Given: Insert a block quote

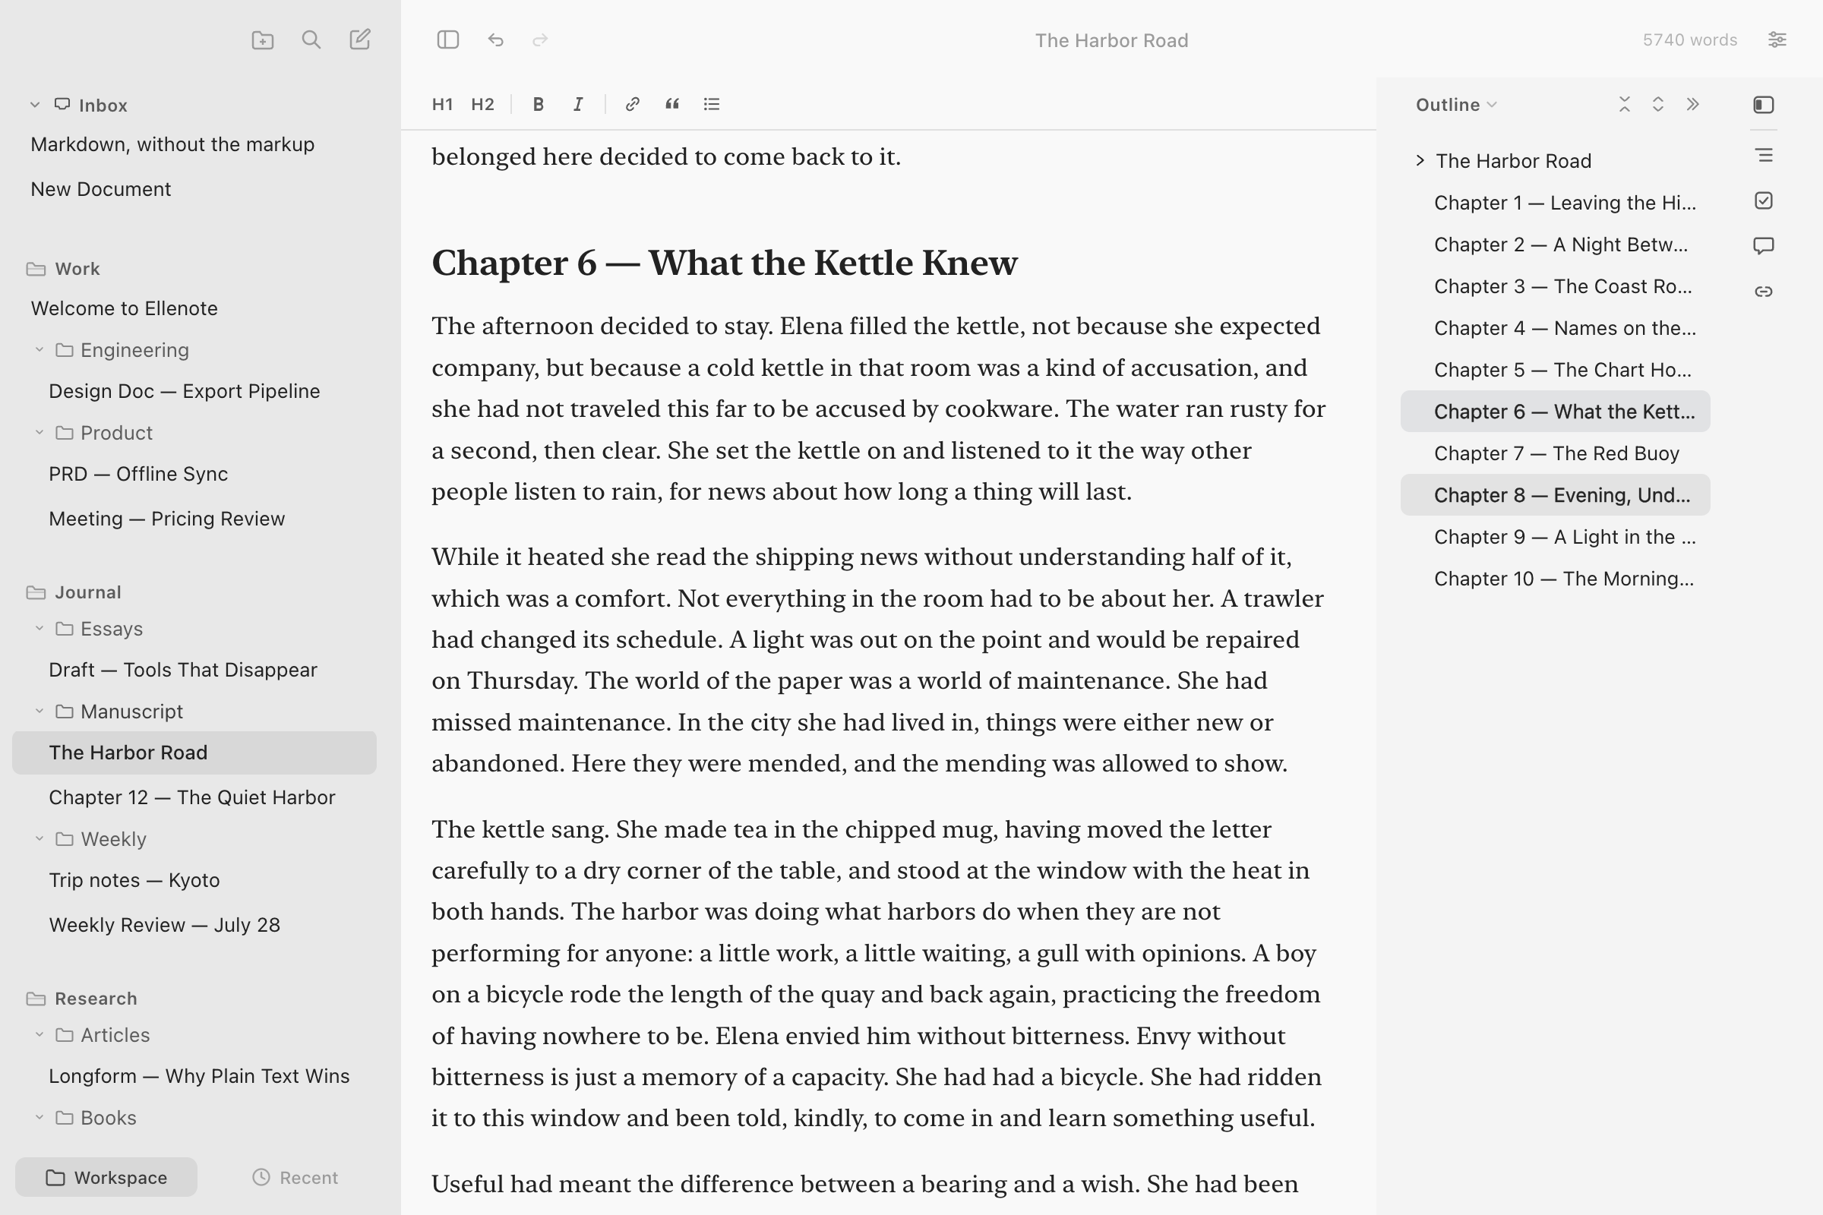Looking at the screenshot, I should pyautogui.click(x=672, y=104).
